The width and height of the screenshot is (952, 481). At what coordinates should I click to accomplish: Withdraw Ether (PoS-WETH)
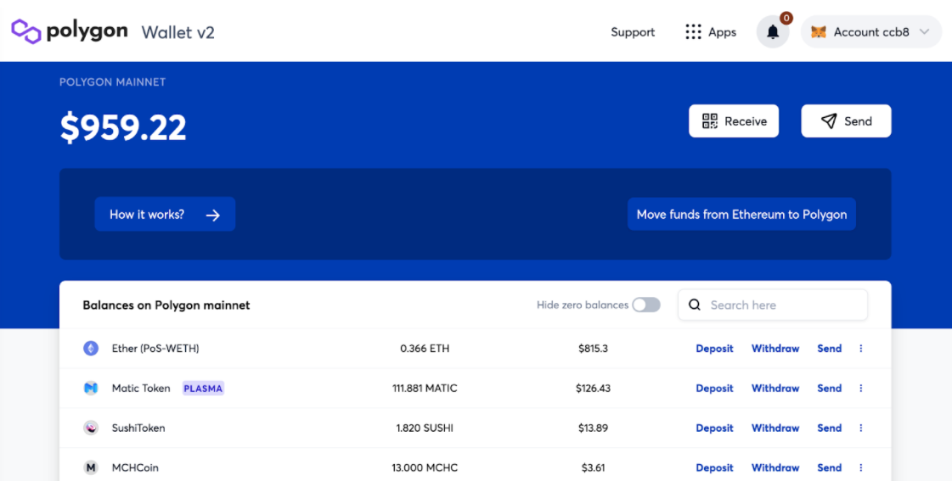click(775, 348)
